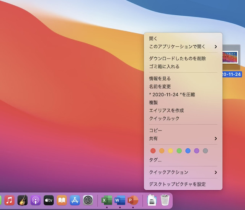Image resolution: width=245 pixels, height=210 pixels.
Task: Expand the クイックアクション submenu
Action: pos(183,173)
